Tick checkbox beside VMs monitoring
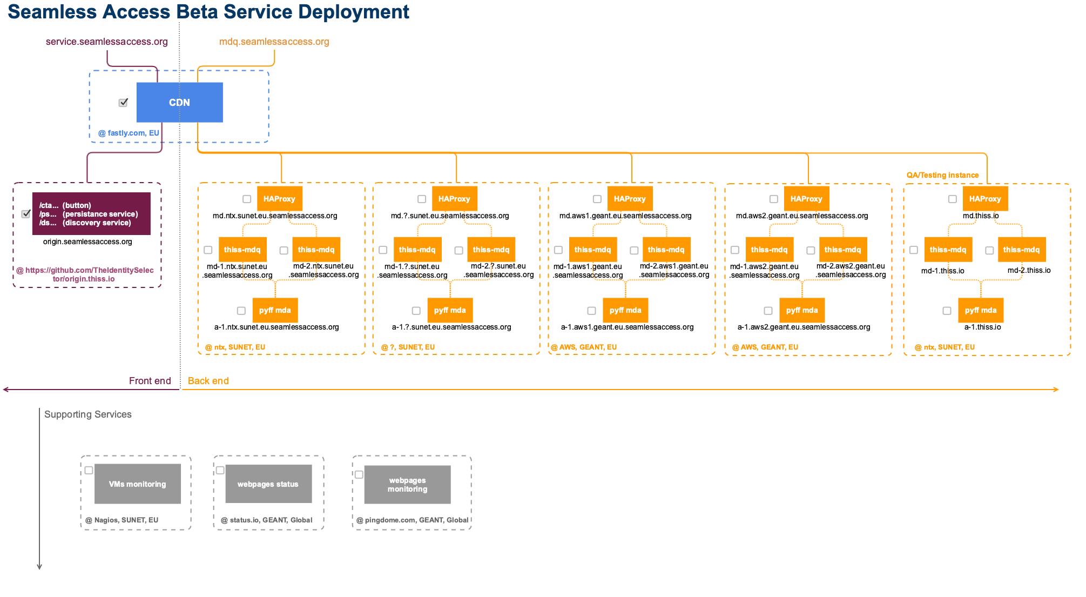This screenshot has height=597, width=1086. (89, 471)
